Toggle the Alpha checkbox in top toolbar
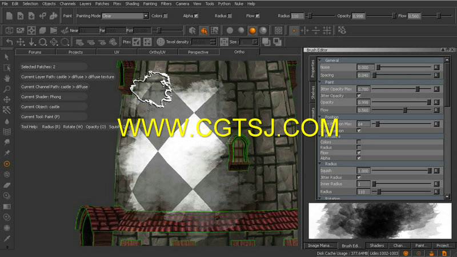The width and height of the screenshot is (457, 257). pos(196,16)
